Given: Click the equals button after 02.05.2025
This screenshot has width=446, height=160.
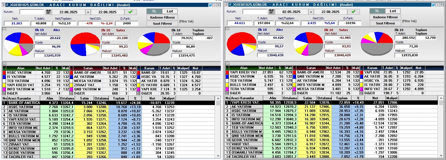Looking at the screenshot, I should point(311,12).
